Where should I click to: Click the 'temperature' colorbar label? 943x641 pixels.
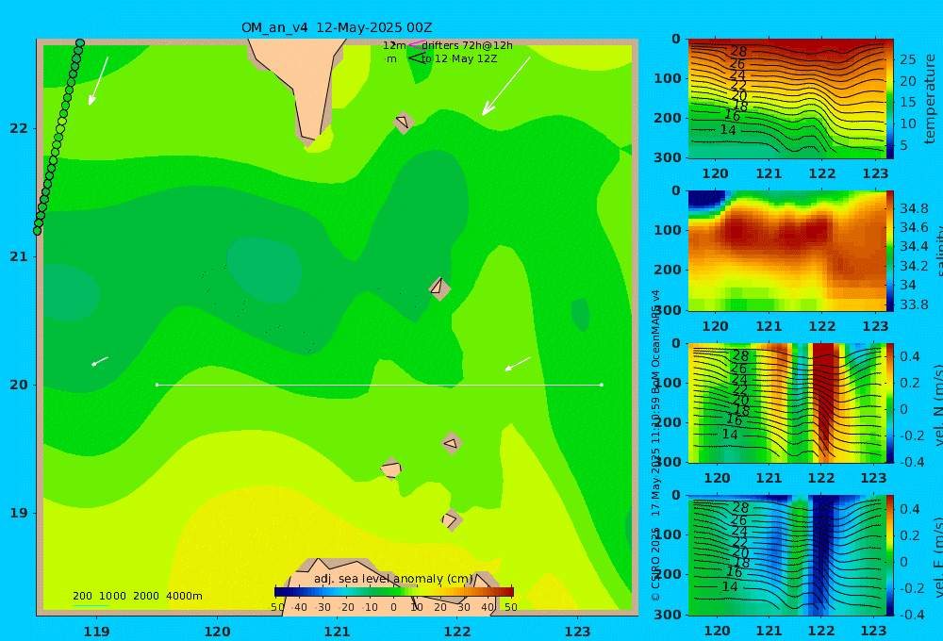931,99
